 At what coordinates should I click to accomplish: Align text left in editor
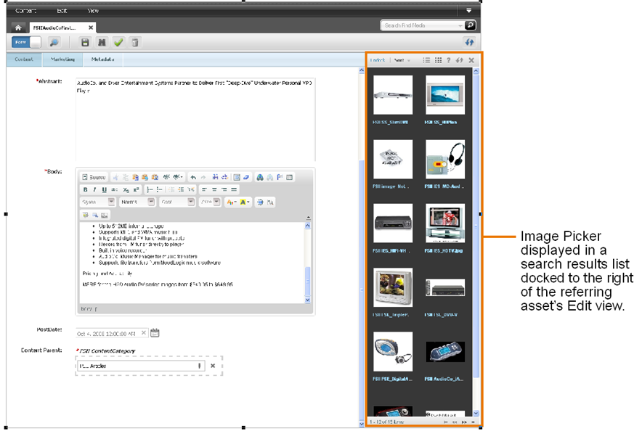[204, 189]
